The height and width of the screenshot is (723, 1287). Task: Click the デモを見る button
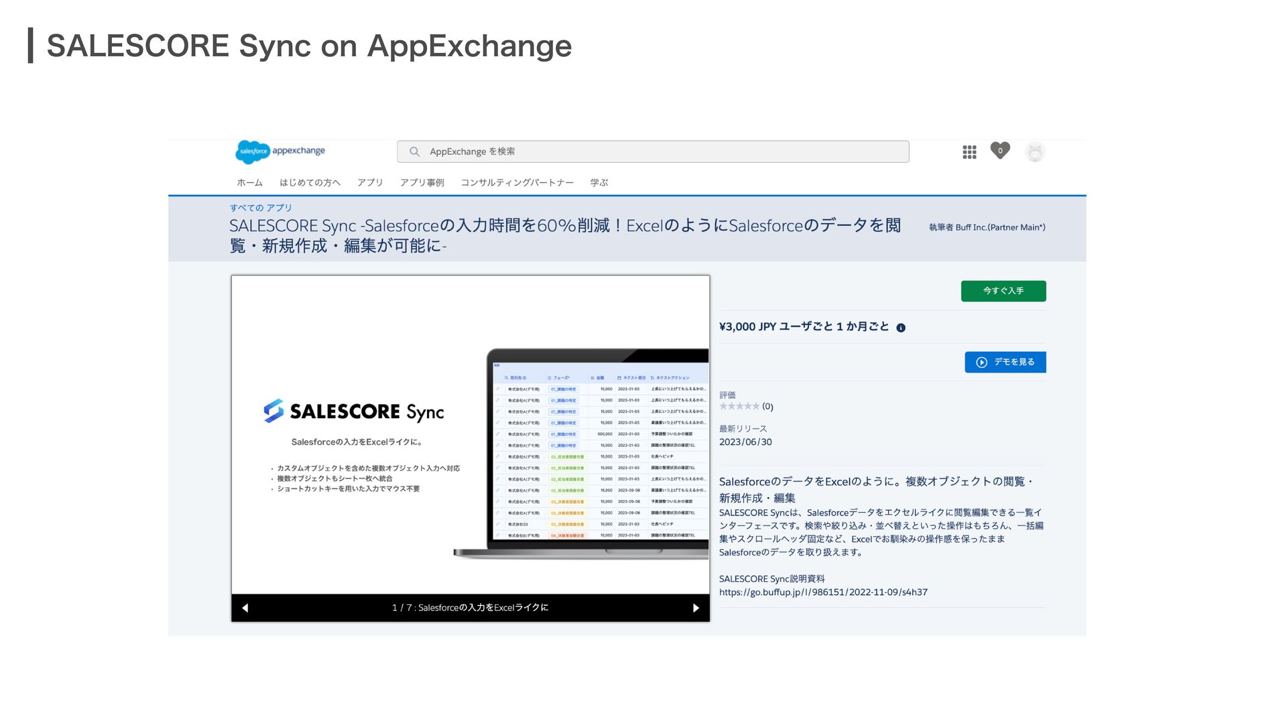click(1005, 362)
